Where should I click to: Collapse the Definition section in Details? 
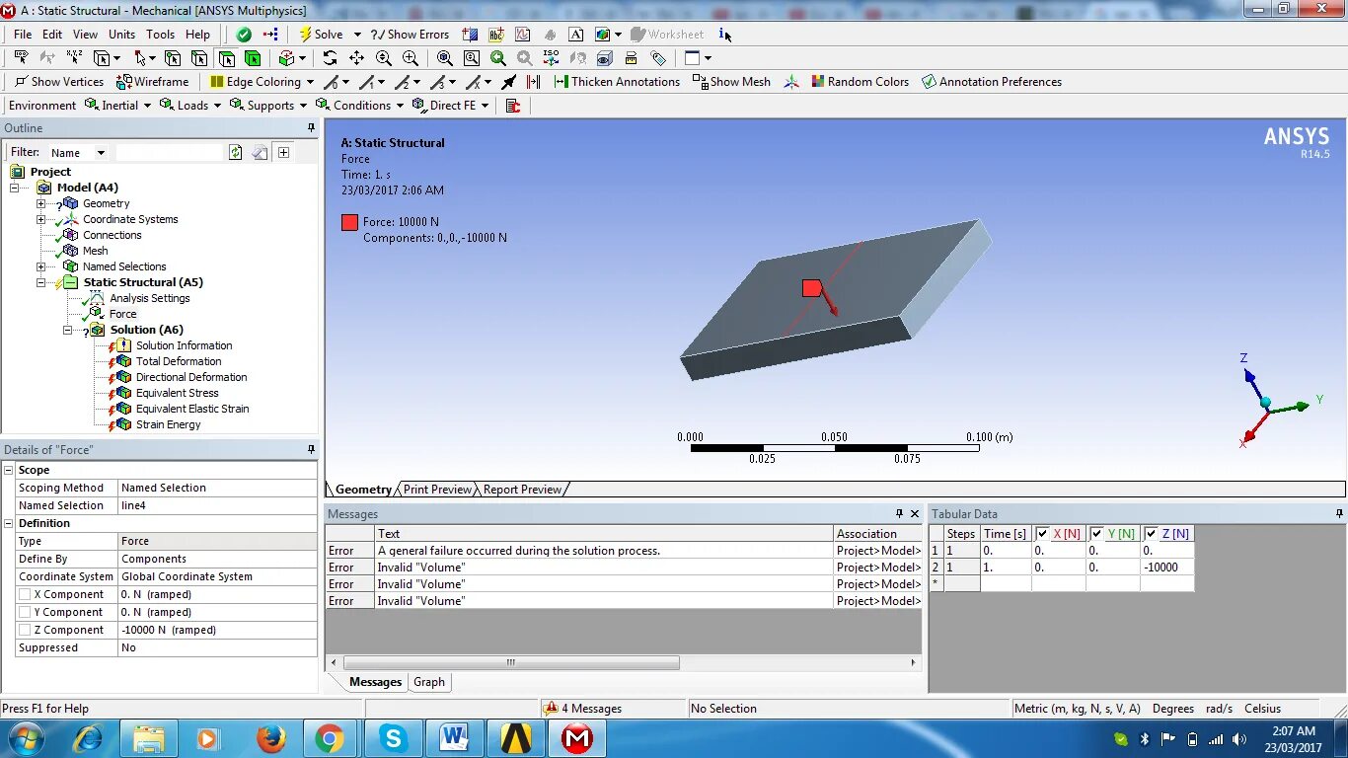[9, 523]
